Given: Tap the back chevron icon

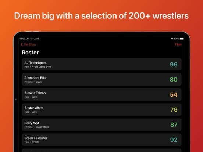Looking at the screenshot, I should [22, 44].
